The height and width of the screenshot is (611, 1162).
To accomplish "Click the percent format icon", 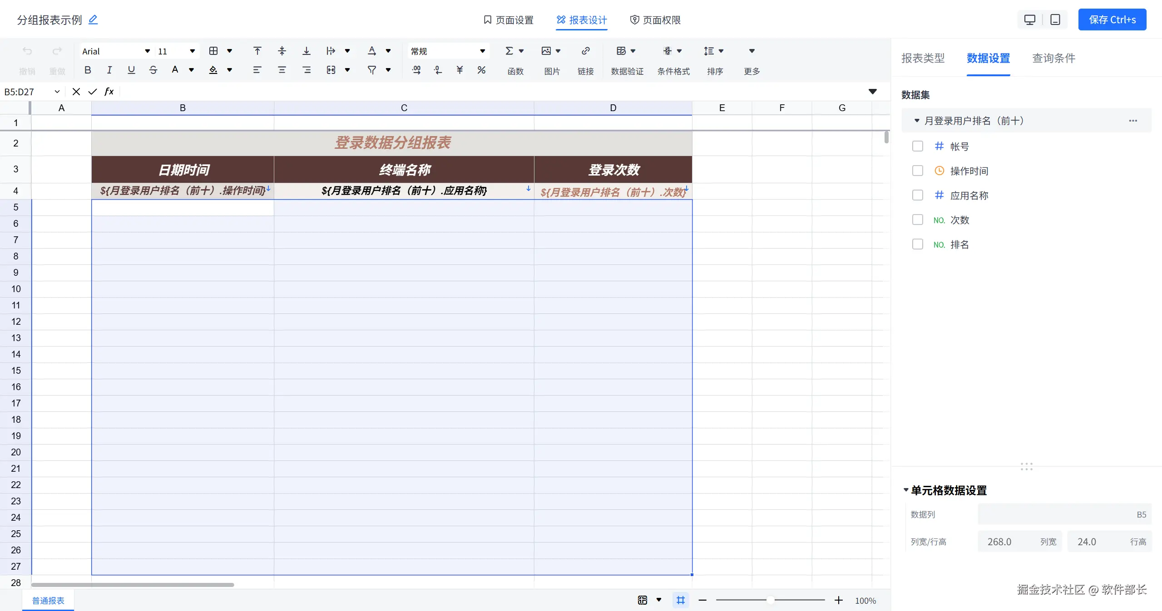I will [481, 70].
